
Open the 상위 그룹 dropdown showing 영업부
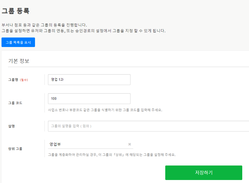[x=87, y=144]
